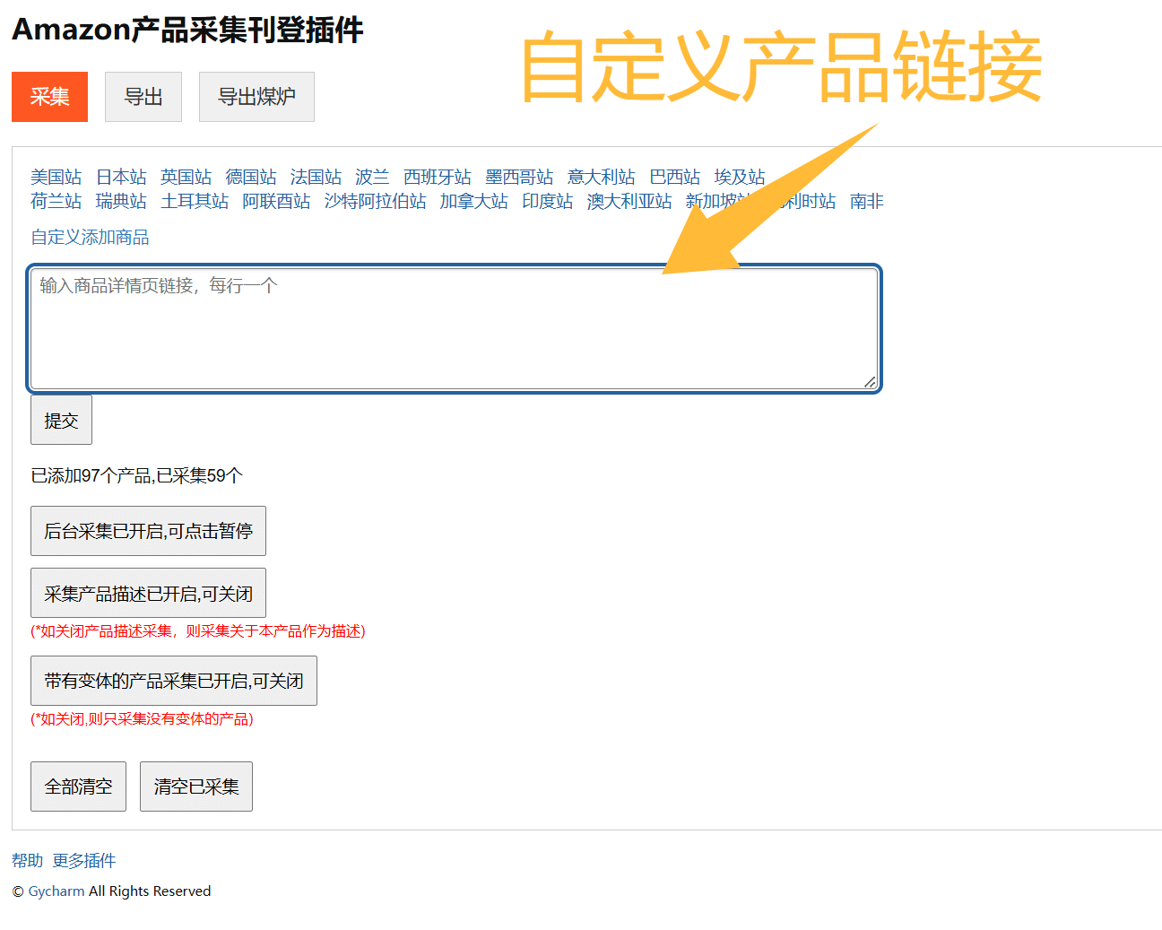Toggle 带有变体的产品采集已开启 variant collection button
The height and width of the screenshot is (930, 1162).
pyautogui.click(x=174, y=681)
